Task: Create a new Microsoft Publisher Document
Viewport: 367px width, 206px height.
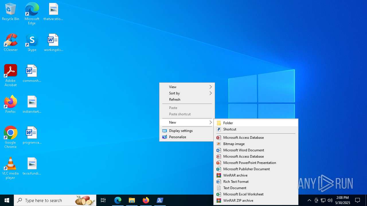Action: pos(256,169)
